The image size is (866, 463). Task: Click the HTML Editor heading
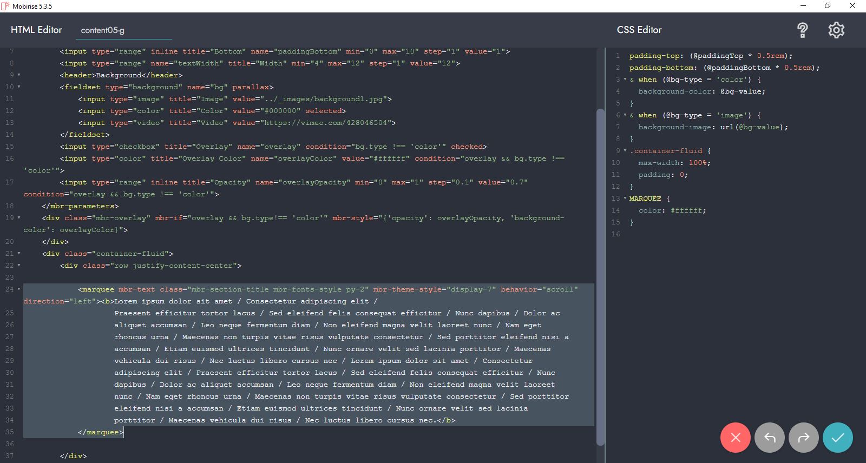[36, 30]
